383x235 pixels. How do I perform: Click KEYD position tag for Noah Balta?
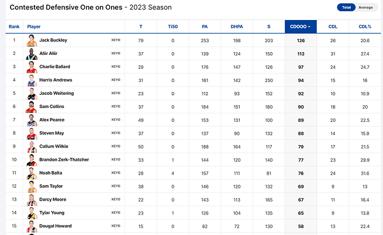116,173
